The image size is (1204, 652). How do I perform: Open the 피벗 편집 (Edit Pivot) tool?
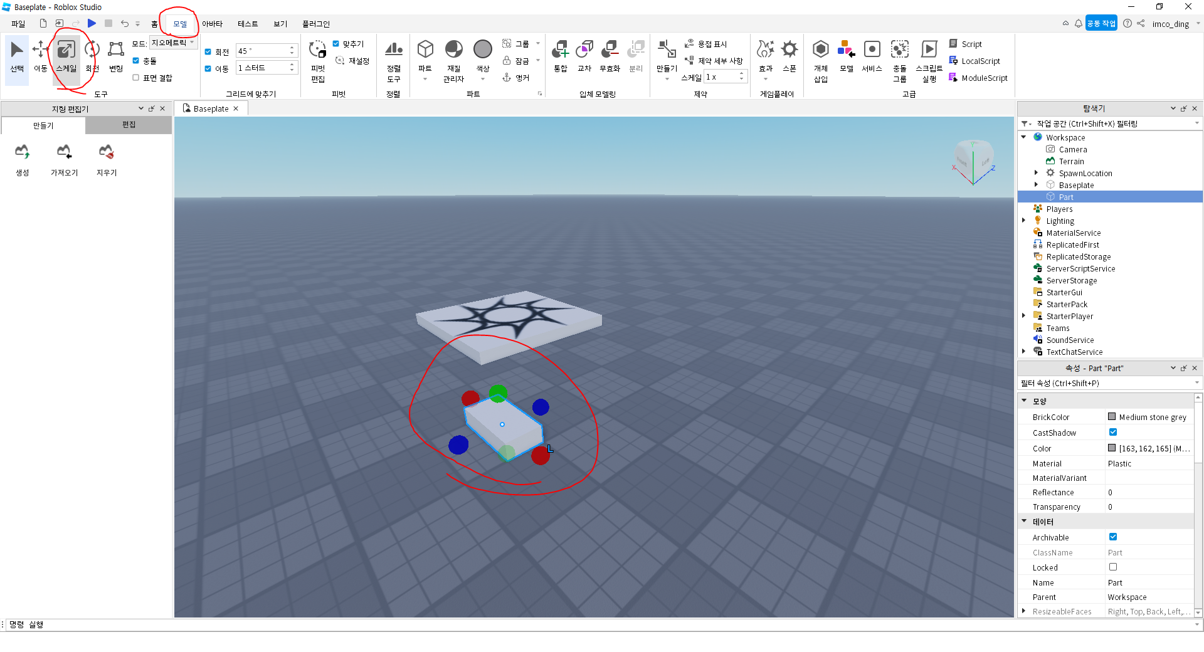coord(318,61)
